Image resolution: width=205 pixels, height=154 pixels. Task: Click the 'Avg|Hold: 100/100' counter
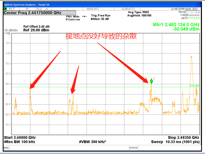(x=139, y=15)
